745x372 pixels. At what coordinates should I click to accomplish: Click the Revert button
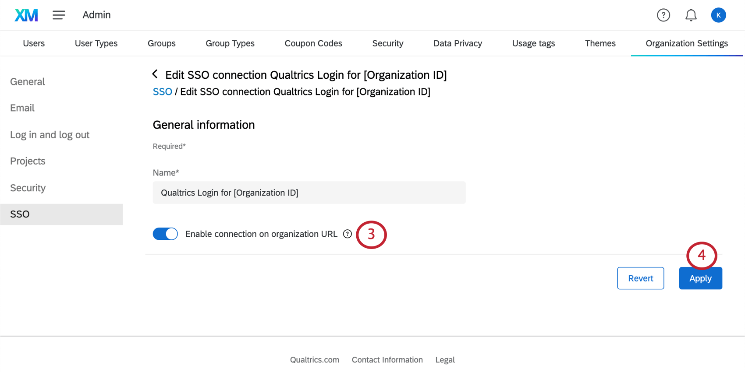click(640, 278)
